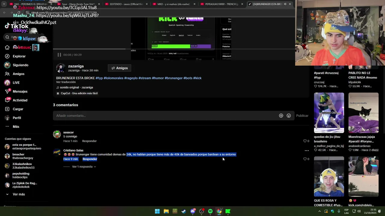
Task: Open Spotify from taskbar
Action: (x=210, y=211)
